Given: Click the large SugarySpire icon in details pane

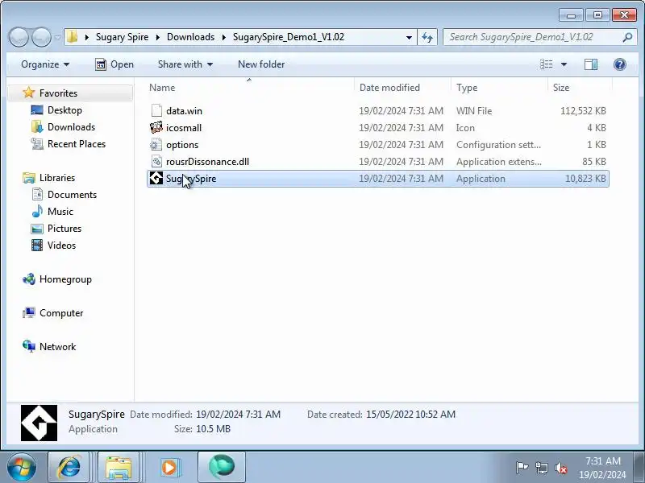Looking at the screenshot, I should (x=39, y=423).
